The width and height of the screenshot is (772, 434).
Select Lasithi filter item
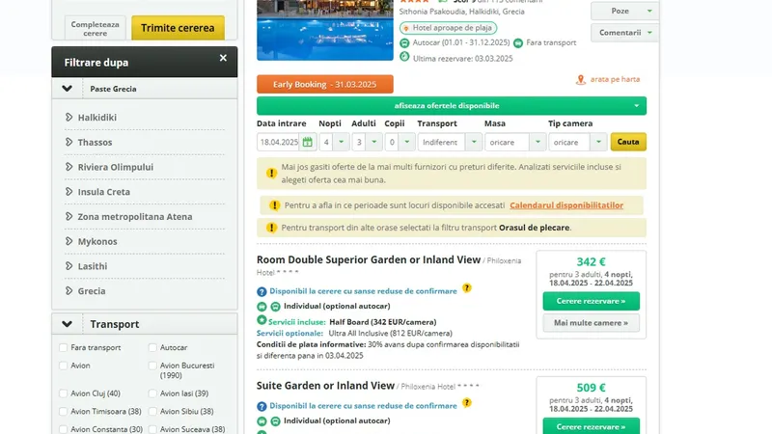coord(92,266)
